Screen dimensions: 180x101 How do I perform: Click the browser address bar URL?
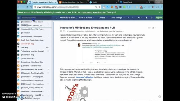(x=58, y=7)
